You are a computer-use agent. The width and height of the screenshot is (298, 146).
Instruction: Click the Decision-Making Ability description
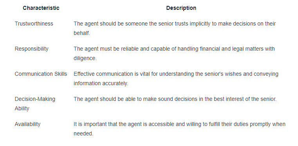pyautogui.click(x=175, y=99)
